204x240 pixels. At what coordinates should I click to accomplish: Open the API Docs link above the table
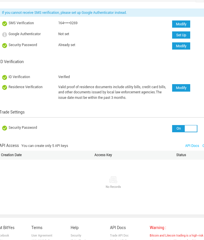click(192, 146)
